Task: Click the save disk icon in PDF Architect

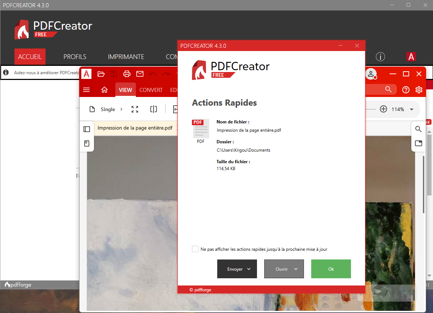Action: 114,74
